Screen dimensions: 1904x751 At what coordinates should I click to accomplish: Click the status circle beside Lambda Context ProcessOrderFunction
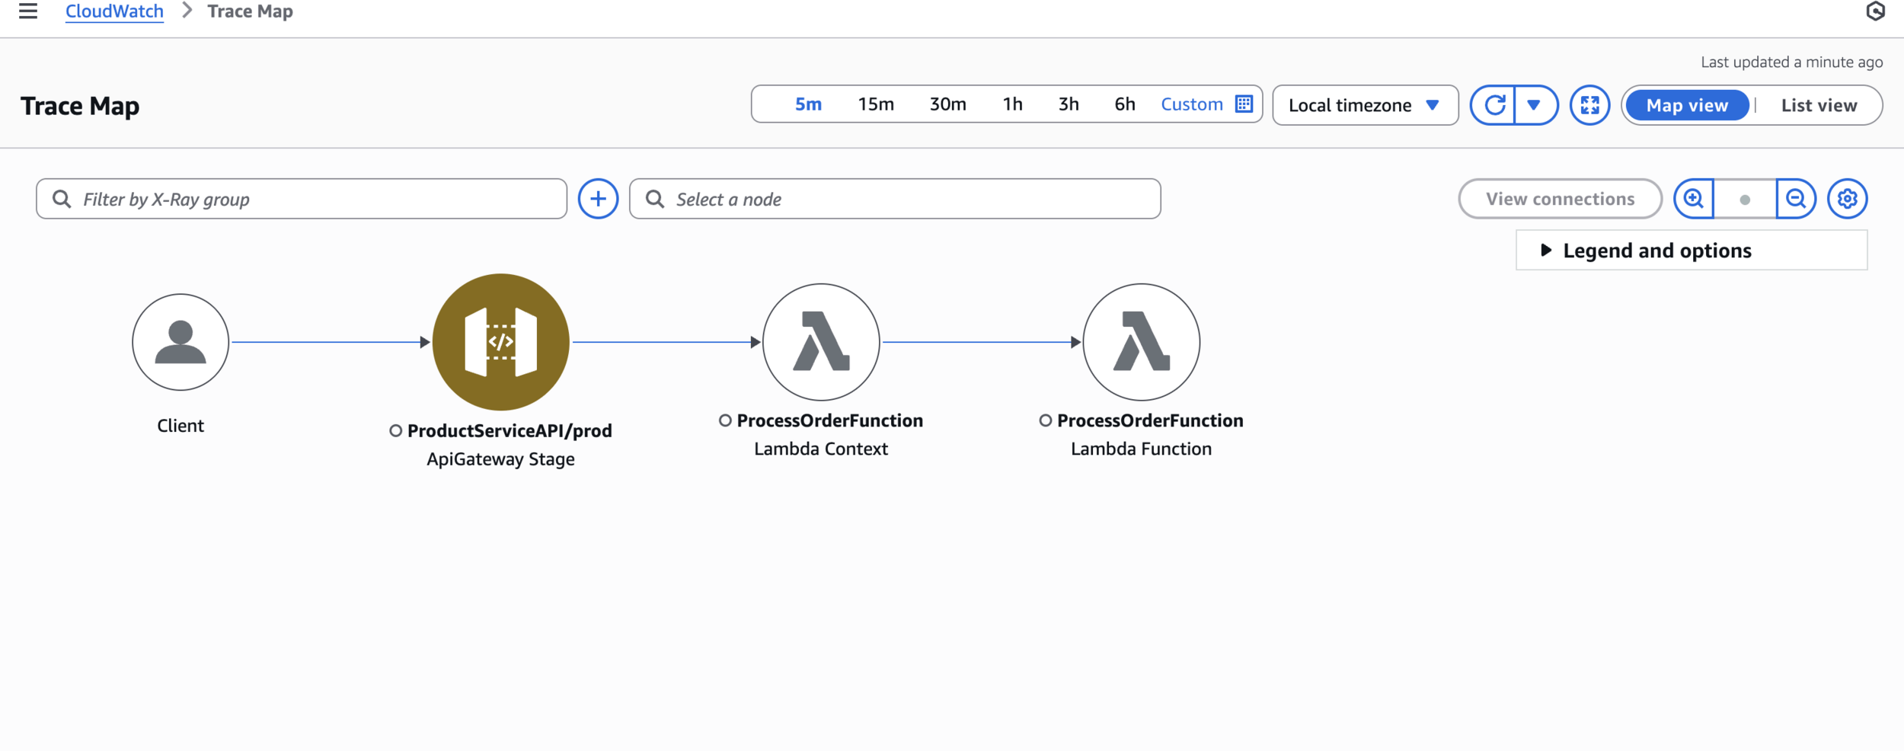point(725,420)
